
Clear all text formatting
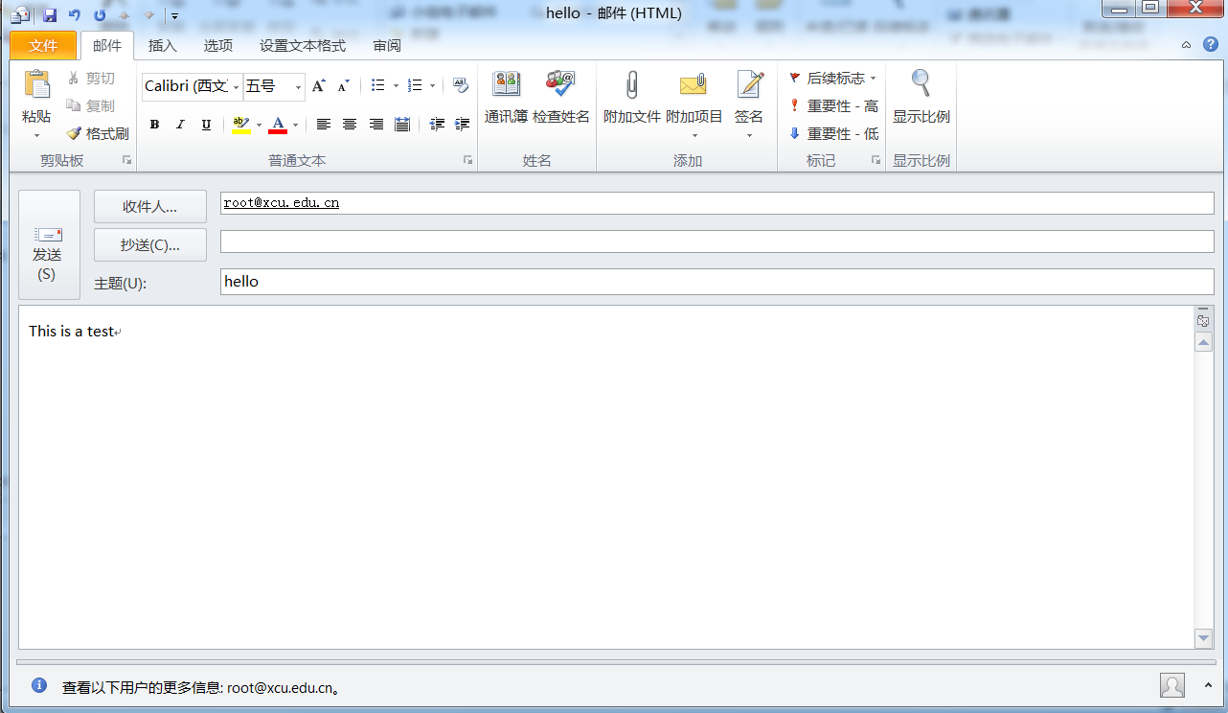coord(461,85)
